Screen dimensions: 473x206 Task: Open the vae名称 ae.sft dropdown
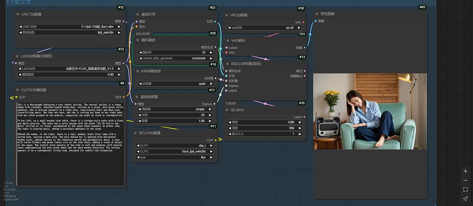point(265,28)
